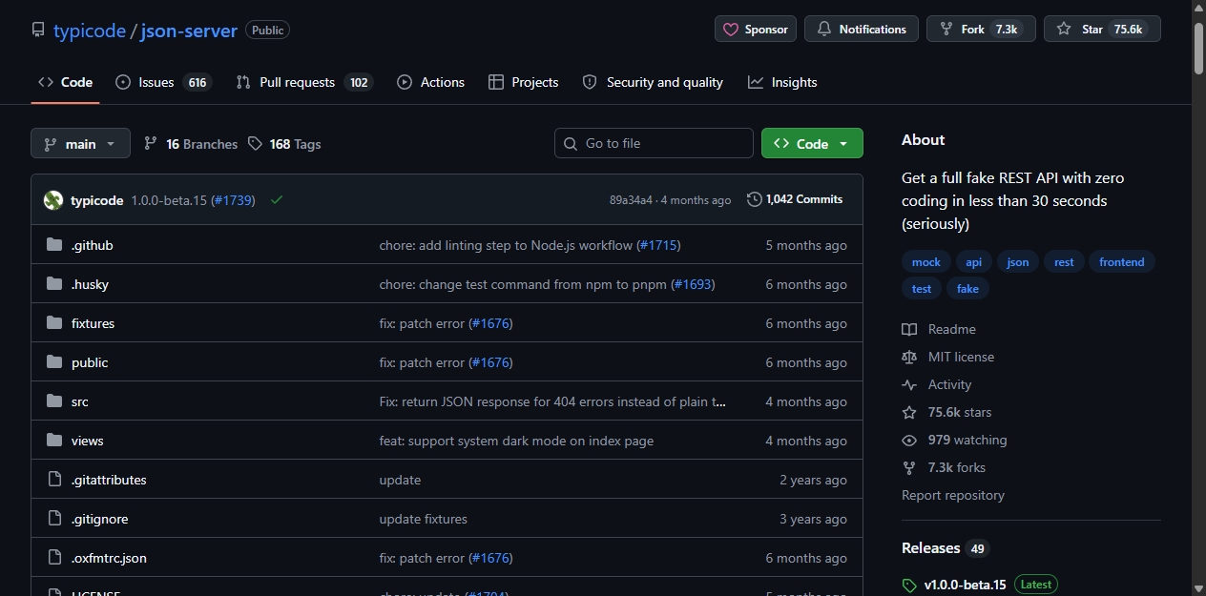Click the .oxfmtrc.json file icon
1206x596 pixels.
(54, 558)
